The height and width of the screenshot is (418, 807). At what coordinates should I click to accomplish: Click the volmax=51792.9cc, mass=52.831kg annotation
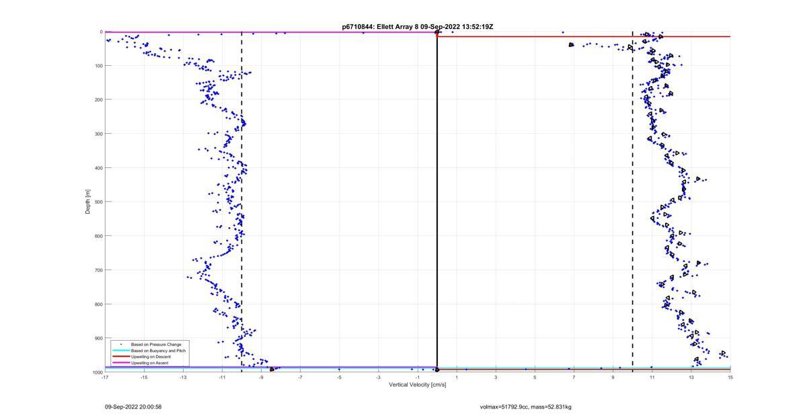pyautogui.click(x=526, y=407)
